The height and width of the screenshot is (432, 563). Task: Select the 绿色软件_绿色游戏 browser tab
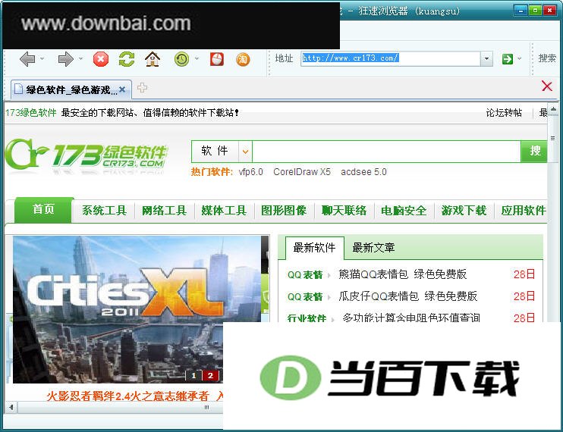point(71,89)
